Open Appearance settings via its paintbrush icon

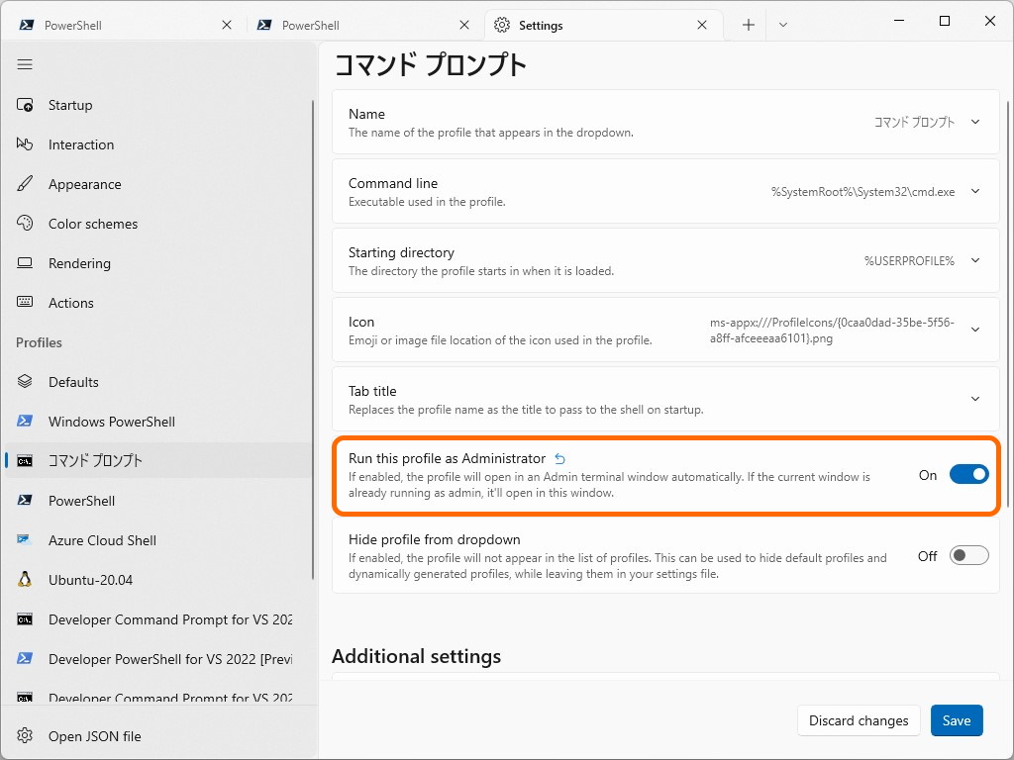pos(25,184)
